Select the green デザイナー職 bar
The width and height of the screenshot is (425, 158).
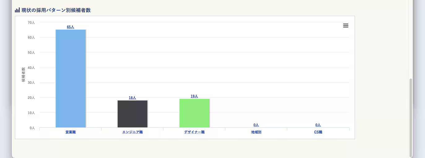click(194, 113)
